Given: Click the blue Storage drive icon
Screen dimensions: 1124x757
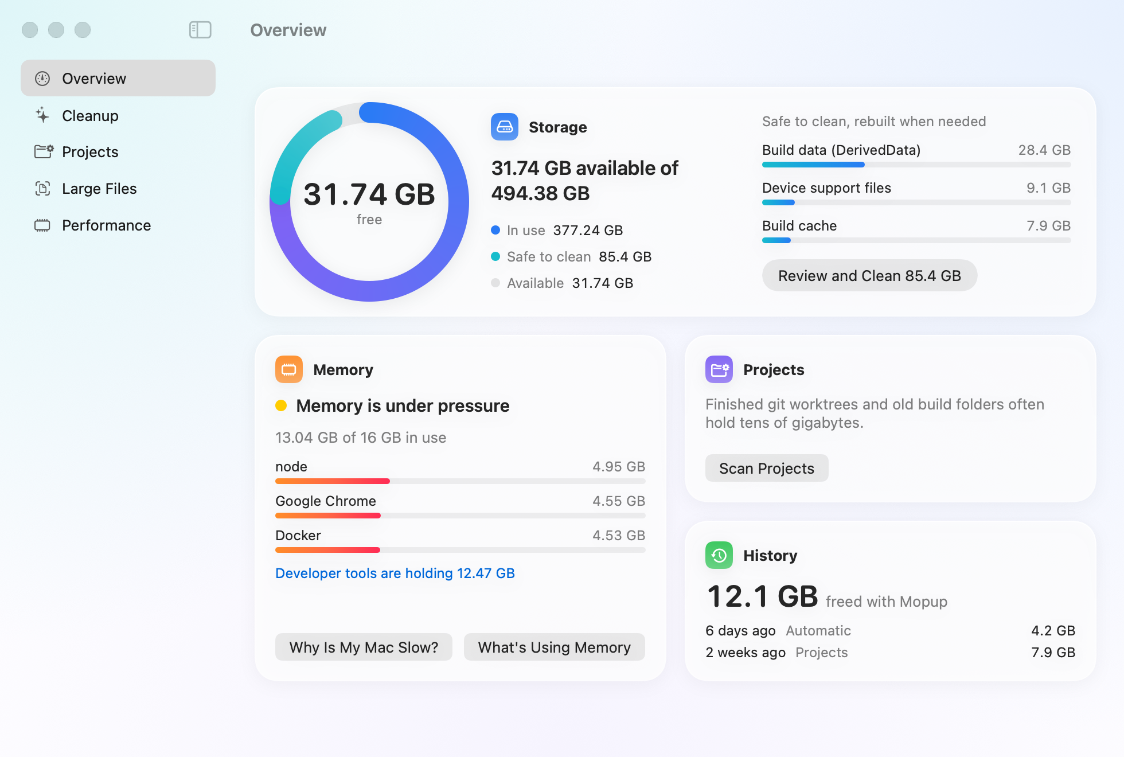Looking at the screenshot, I should [x=505, y=127].
